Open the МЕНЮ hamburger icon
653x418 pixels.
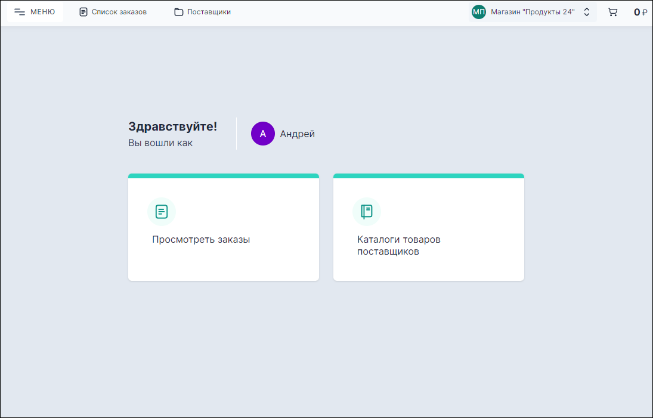tap(19, 11)
